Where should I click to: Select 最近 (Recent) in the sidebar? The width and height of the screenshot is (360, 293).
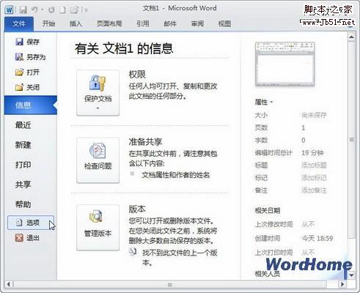23,125
